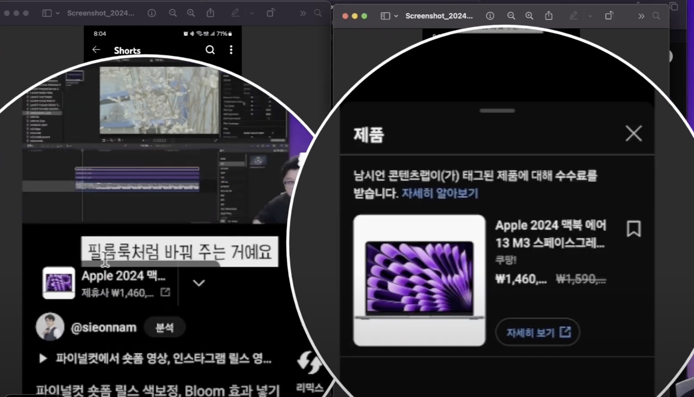The width and height of the screenshot is (694, 397).
Task: Tap the Apple 2024 맥... product chip title
Action: [x=123, y=276]
